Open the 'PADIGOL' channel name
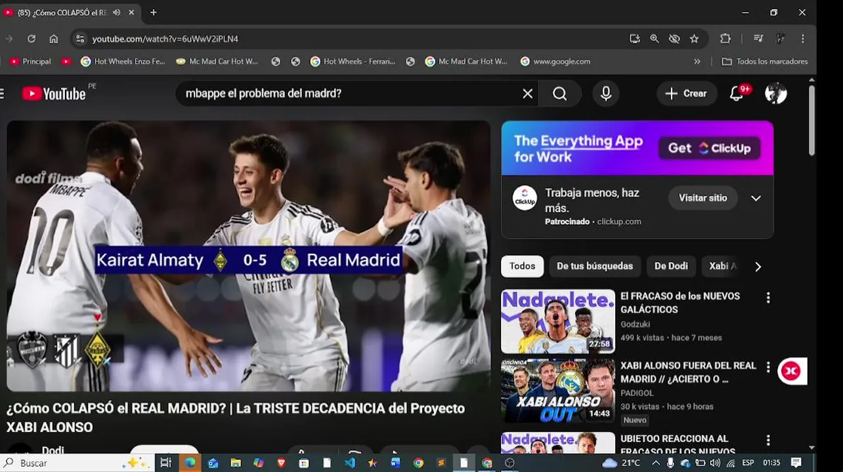This screenshot has width=843, height=472. 637,393
